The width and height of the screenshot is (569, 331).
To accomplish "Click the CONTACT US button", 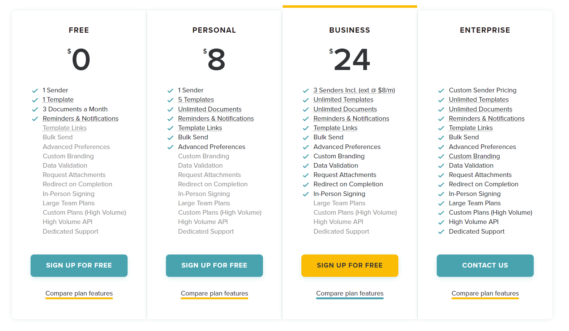I will (485, 265).
